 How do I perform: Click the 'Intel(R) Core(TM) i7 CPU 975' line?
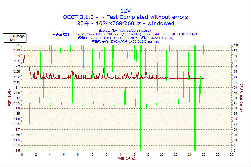126,34
